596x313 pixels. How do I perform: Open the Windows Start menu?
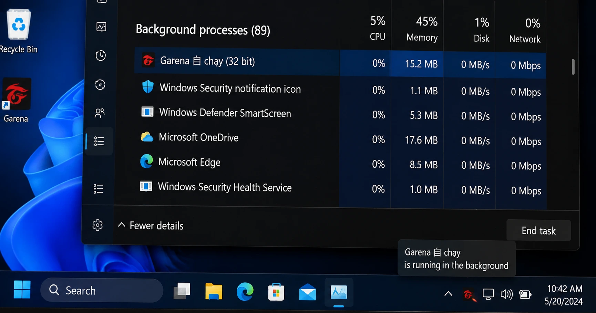pos(22,290)
